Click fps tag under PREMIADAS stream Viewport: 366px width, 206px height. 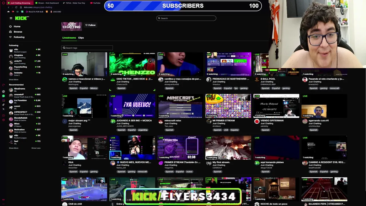tap(236, 88)
